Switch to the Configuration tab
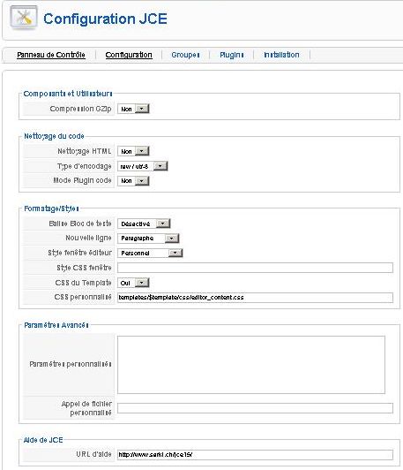This screenshot has height=470, width=403. [x=129, y=55]
